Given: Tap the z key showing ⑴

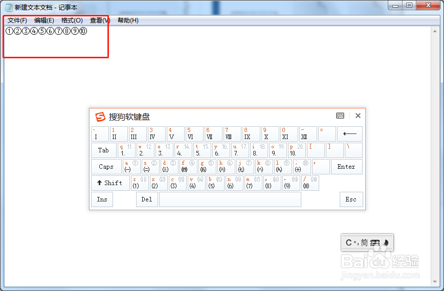Looking at the screenshot, I should [x=140, y=183].
